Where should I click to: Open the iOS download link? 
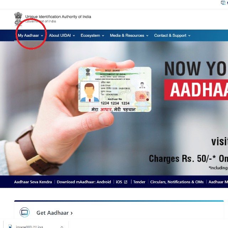coord(119,182)
